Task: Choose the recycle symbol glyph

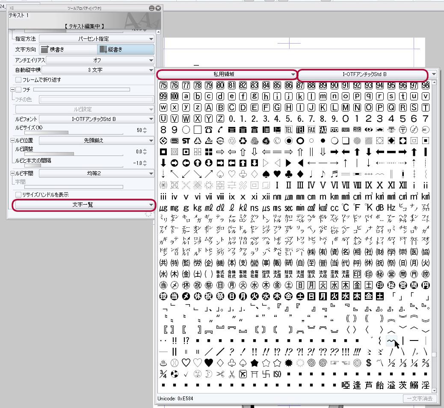Action: coord(243,141)
